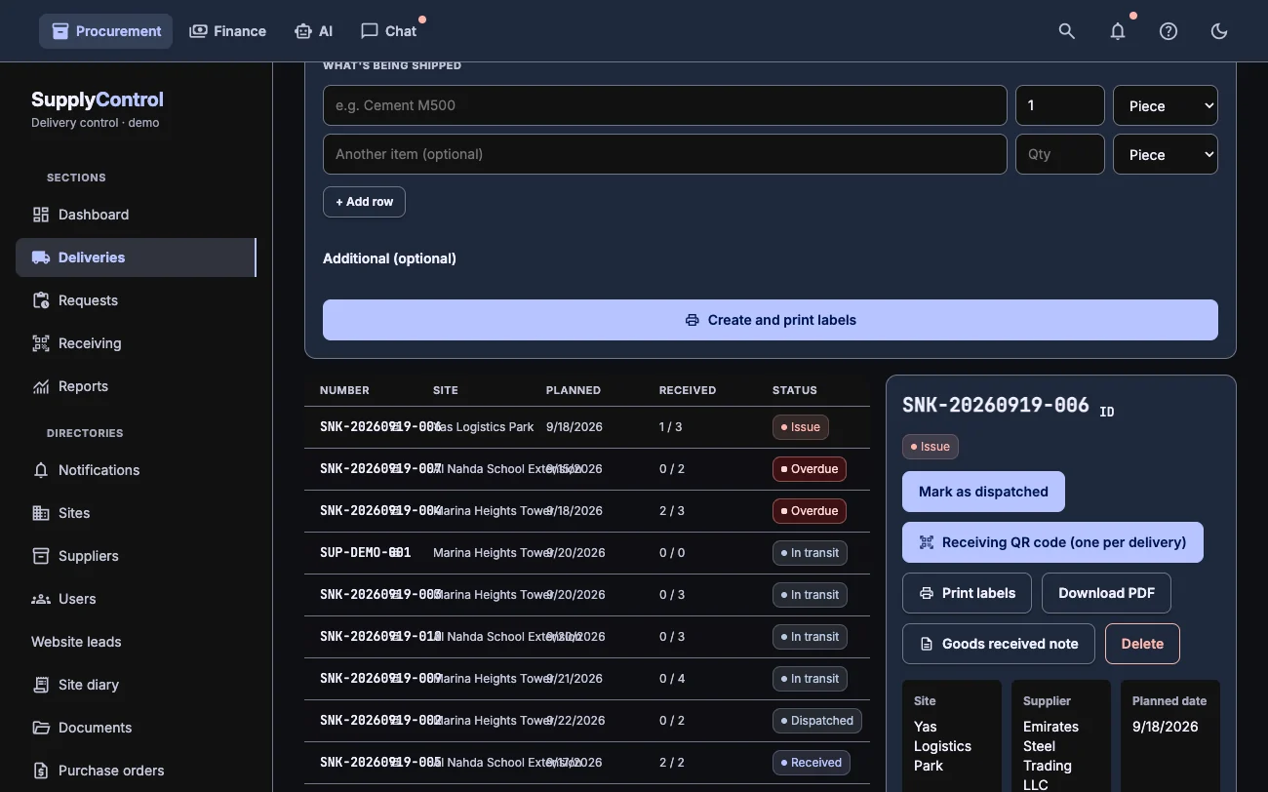Open 'Goods received note'
Screen dimensions: 1268x792
click(x=998, y=644)
